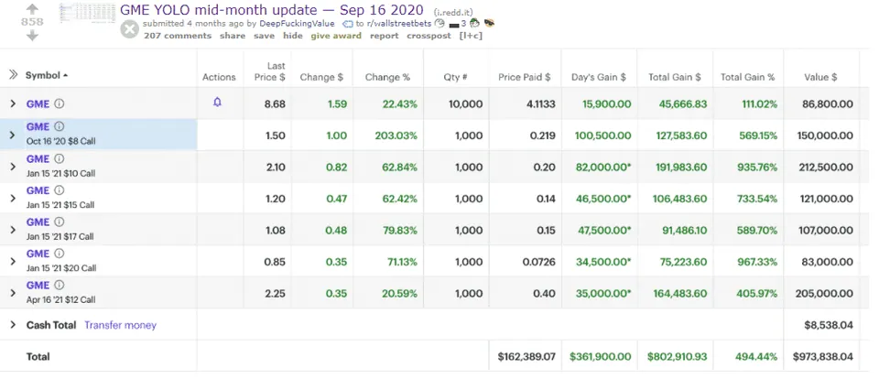The image size is (879, 379).
Task: Click give award
Action: point(336,36)
